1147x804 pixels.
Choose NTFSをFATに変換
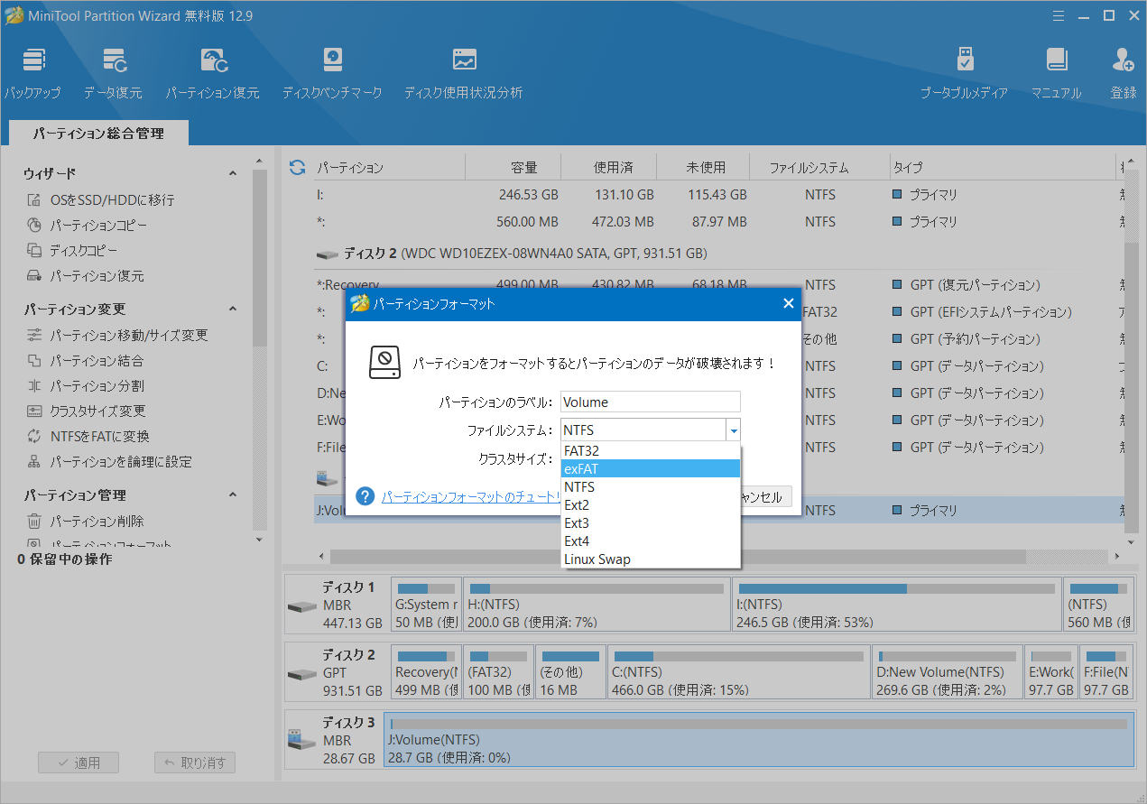(x=88, y=437)
